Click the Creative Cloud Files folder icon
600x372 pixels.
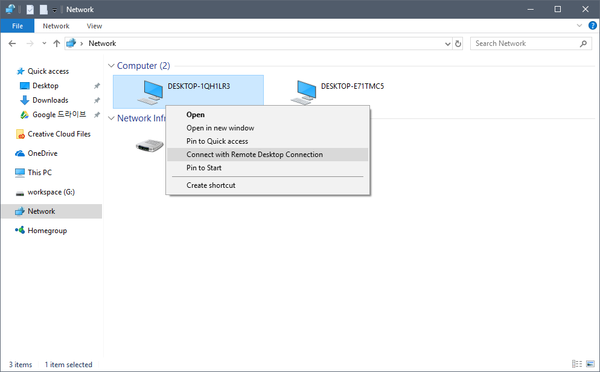[21, 134]
